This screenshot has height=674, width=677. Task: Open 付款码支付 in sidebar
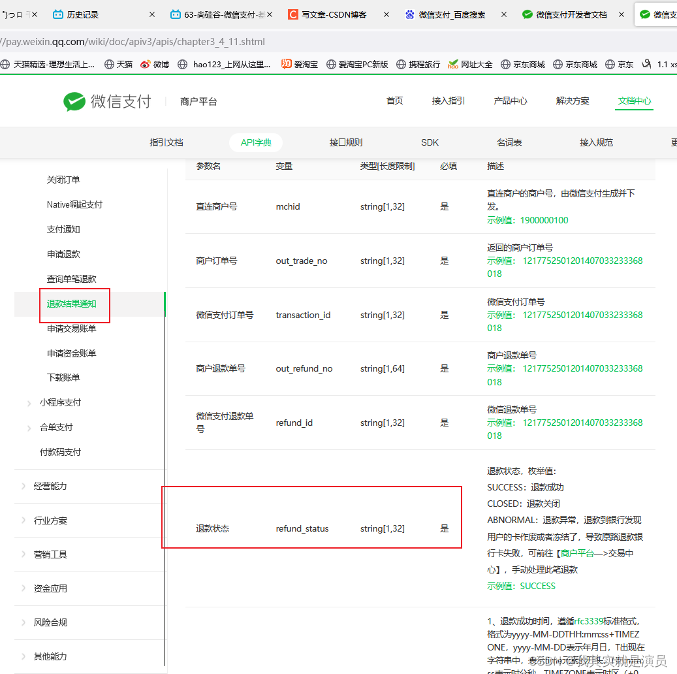[61, 453]
